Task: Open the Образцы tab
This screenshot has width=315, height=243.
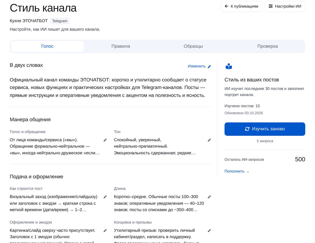Action: tap(193, 46)
